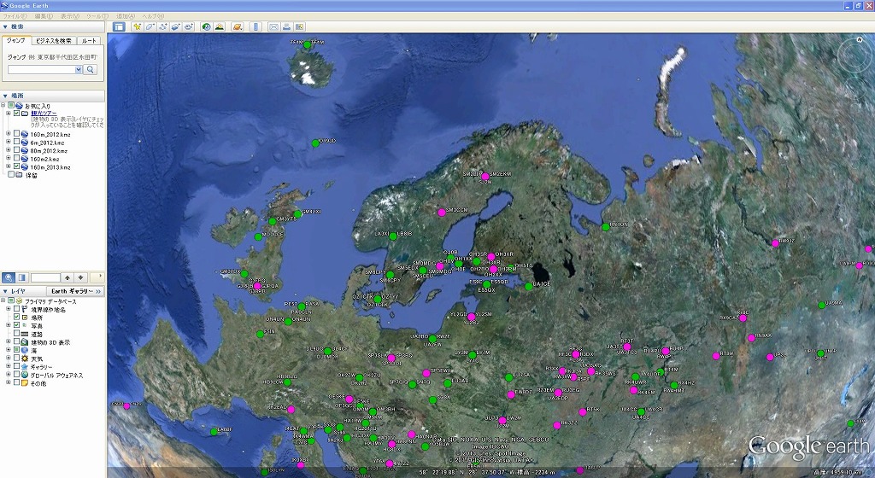
Task: Click the ocean layer globe icon
Action: [x=25, y=351]
